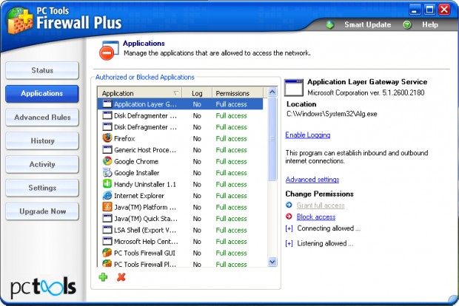Select the Google Installer row name
Viewport: 459px width, 306px height.
[x=137, y=173]
